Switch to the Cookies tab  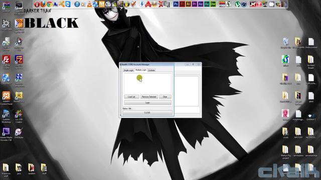coord(151,70)
